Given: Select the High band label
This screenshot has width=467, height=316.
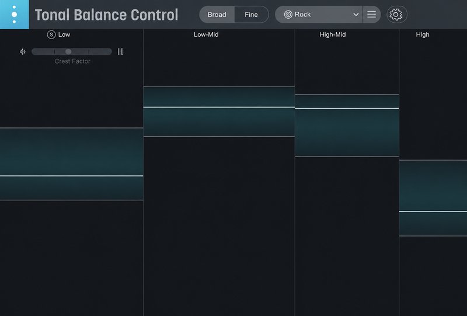Looking at the screenshot, I should tap(423, 34).
